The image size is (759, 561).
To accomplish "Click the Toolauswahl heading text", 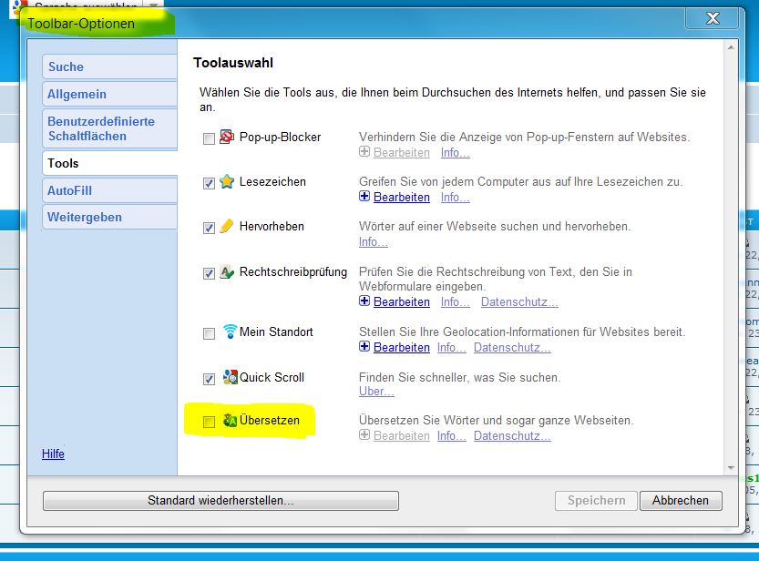I will [233, 63].
